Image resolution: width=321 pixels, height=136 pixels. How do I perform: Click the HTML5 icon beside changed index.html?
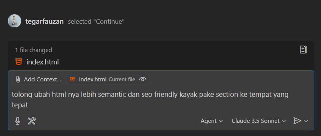18,62
